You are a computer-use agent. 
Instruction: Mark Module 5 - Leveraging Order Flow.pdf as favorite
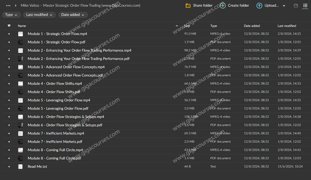pyautogui.click(x=9, y=108)
